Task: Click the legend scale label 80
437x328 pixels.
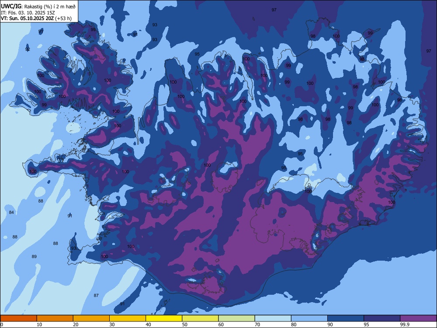Action: (294, 325)
